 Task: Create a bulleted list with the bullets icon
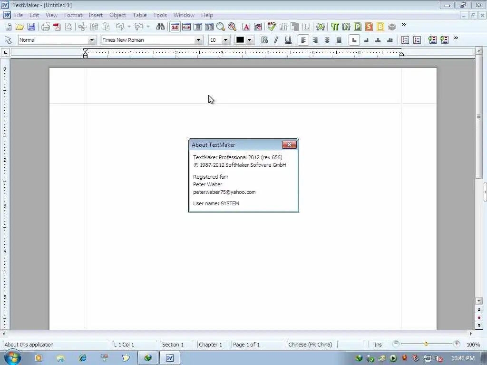[405, 40]
